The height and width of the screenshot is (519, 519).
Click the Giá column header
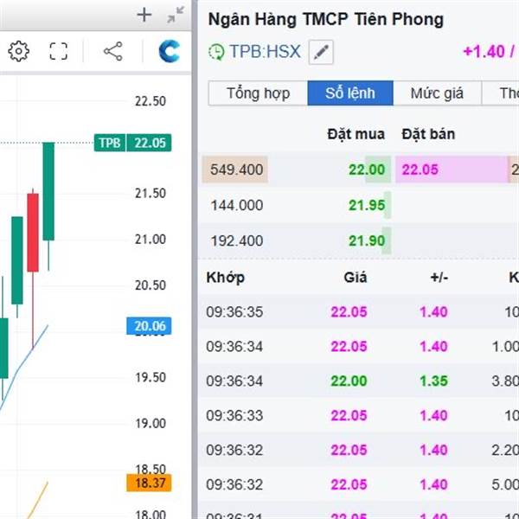pyautogui.click(x=356, y=278)
